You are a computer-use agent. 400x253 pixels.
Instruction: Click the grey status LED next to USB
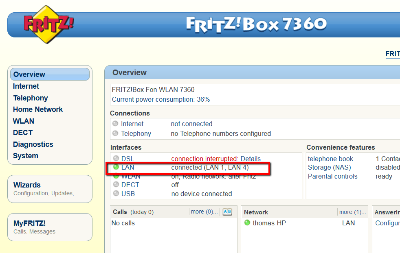coord(116,193)
